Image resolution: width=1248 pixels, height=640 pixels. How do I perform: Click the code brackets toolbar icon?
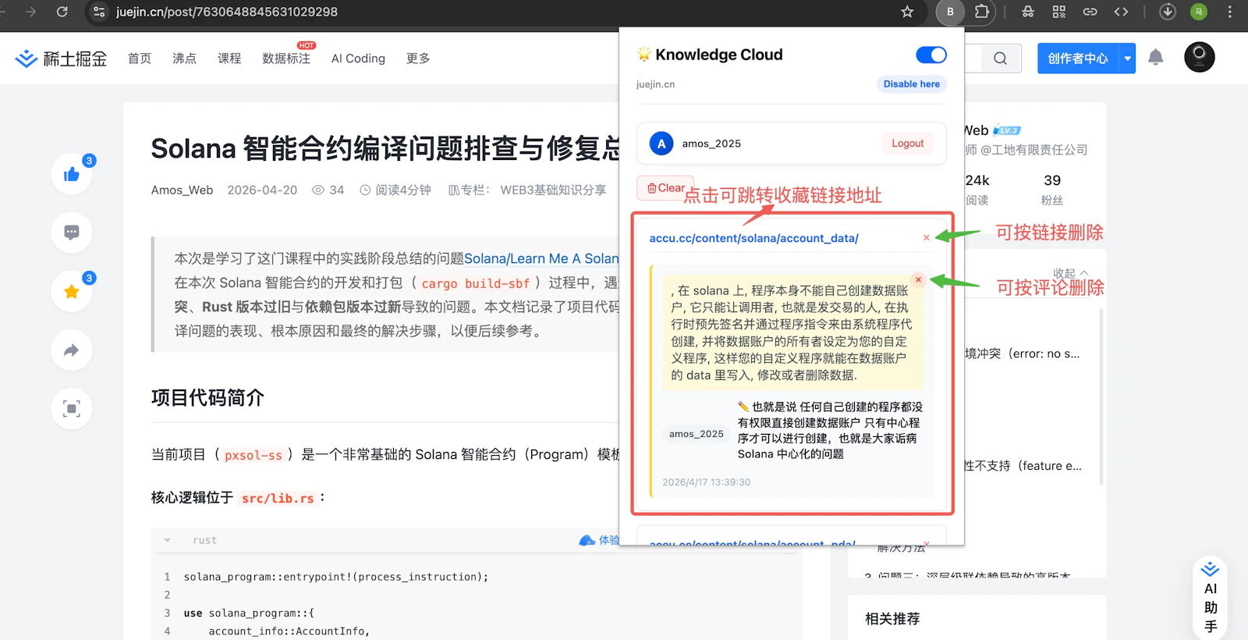1121,12
